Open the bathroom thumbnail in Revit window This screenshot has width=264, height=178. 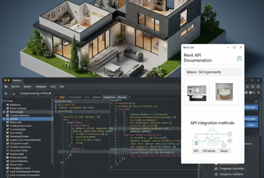coord(197,93)
